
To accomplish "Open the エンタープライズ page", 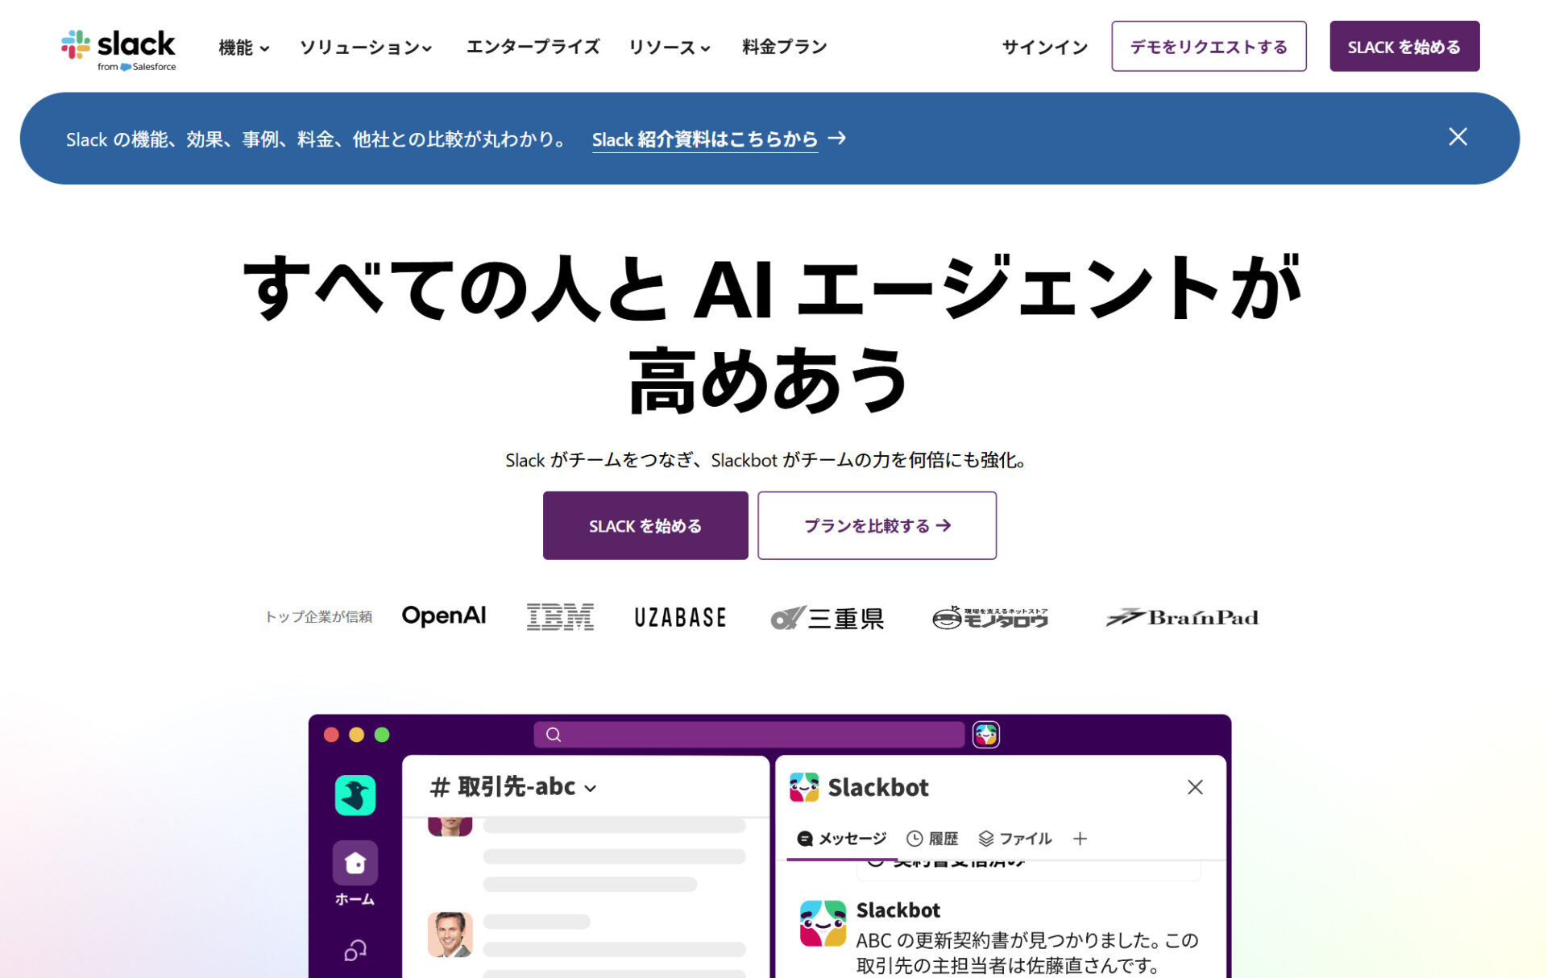I will pyautogui.click(x=533, y=47).
